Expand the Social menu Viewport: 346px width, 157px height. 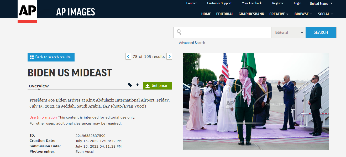[x=325, y=14]
